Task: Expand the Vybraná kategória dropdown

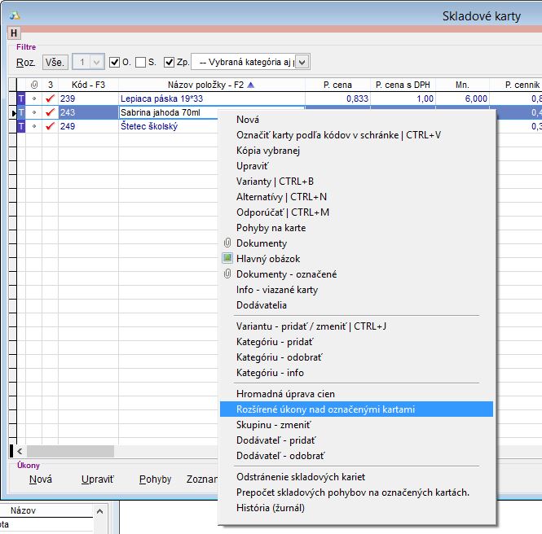Action: click(x=302, y=62)
